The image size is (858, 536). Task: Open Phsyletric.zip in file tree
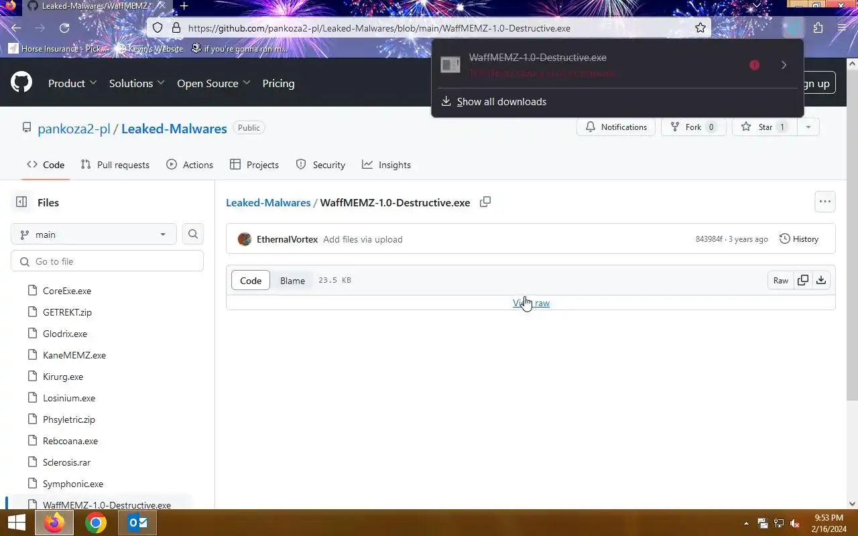coord(69,419)
